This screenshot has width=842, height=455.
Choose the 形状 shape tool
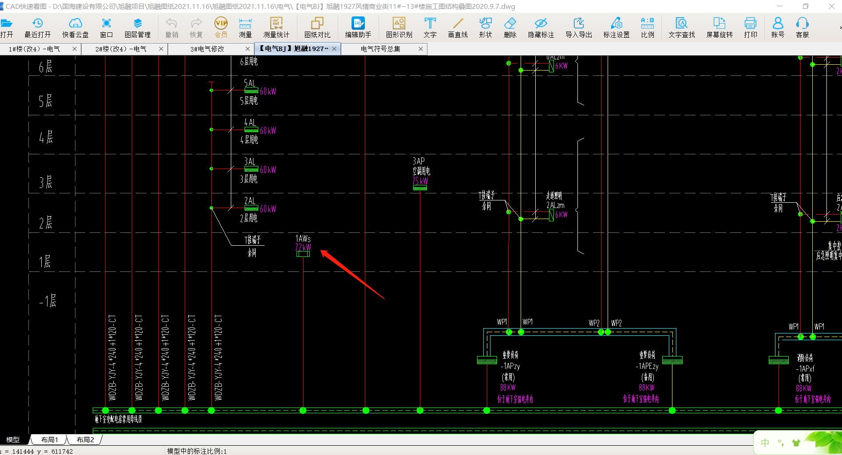(x=486, y=28)
